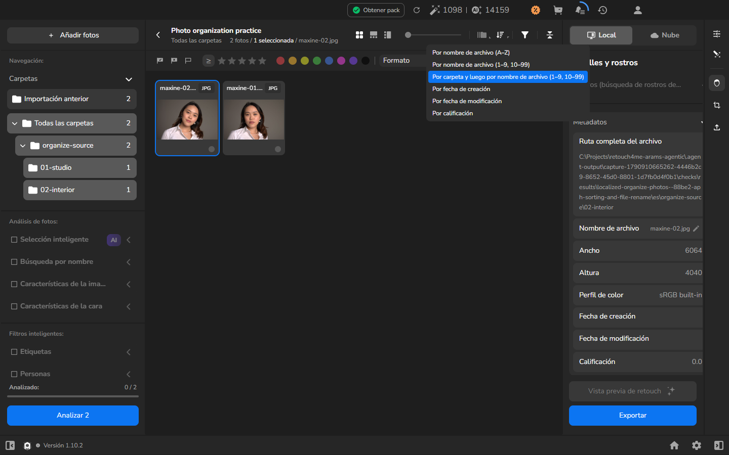
Task: Edit file name with pencil icon
Action: [696, 229]
